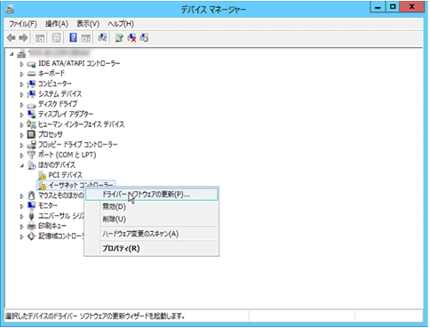This screenshot has width=430, height=328.
Task: Maximize the デバイス マネージャー window
Action: pos(393,7)
